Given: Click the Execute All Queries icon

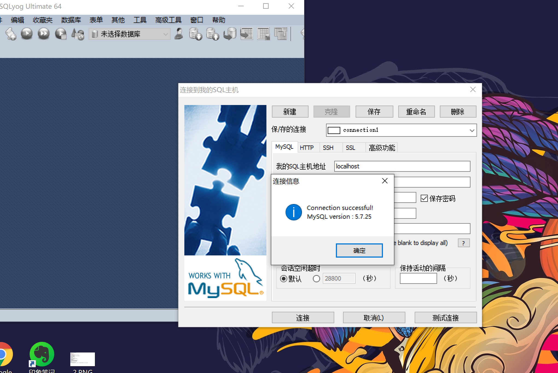Looking at the screenshot, I should [43, 34].
